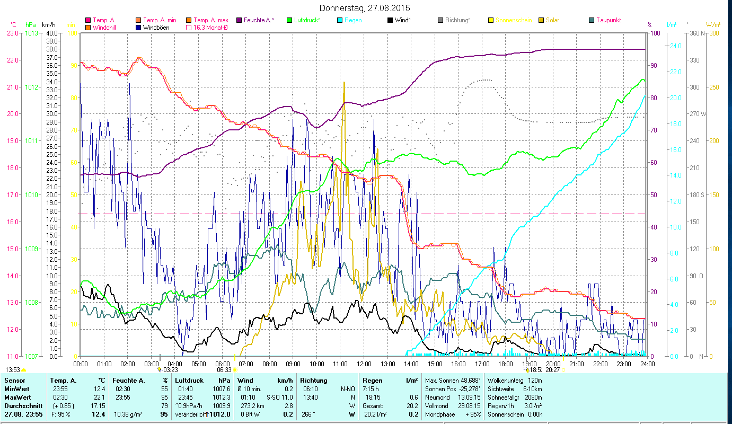Click the legend label "Feuchte A.*"
This screenshot has width=732, height=424.
[x=259, y=20]
